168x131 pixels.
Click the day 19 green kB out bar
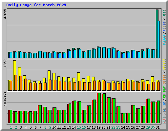[99, 108]
